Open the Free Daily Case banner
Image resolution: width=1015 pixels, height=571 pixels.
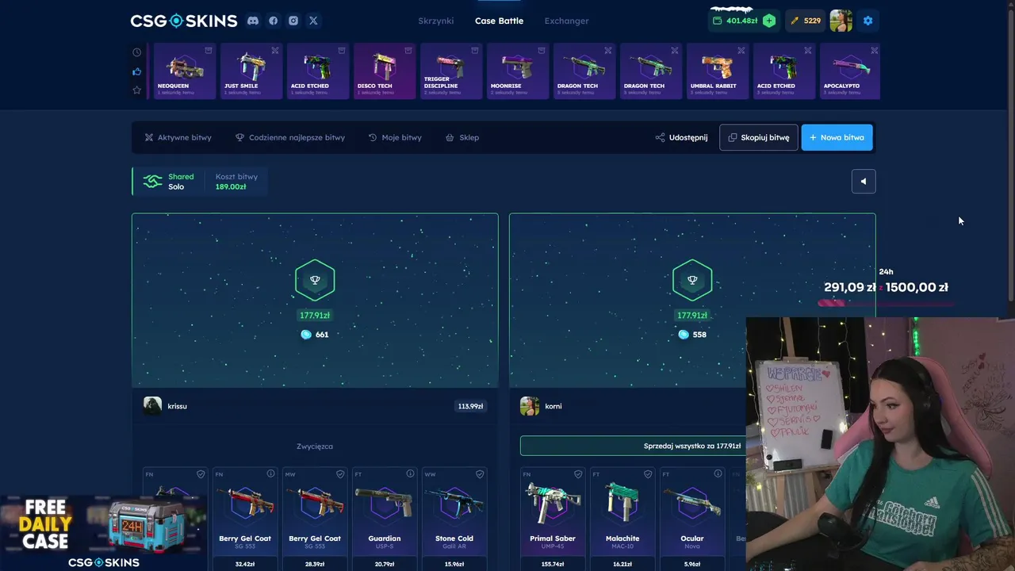pos(103,531)
